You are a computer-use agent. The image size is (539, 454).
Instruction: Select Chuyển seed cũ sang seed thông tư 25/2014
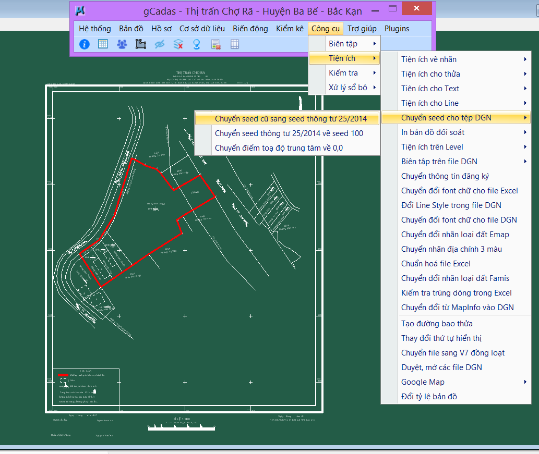point(290,119)
